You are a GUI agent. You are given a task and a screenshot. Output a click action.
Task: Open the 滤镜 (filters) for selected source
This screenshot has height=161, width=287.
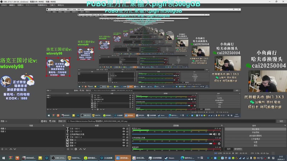click(x=52, y=121)
